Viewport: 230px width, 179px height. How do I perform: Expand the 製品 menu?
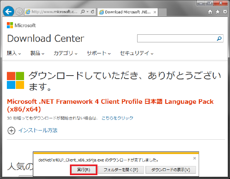(x=37, y=53)
